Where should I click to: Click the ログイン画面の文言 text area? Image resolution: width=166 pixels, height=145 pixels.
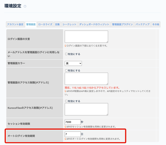[x=86, y=37]
